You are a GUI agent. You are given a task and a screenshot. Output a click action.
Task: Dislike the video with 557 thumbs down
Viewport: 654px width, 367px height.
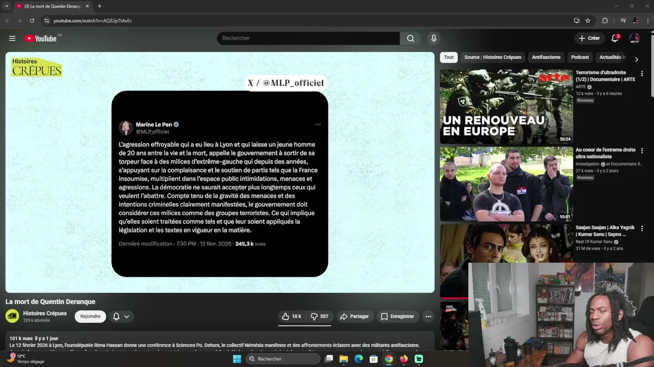(319, 317)
